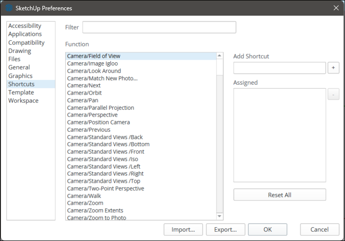Screen dimensions: 345x241
Task: Click the minus button beside Assigned list
Action: coord(333,94)
